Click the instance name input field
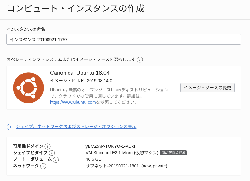 coord(123,39)
